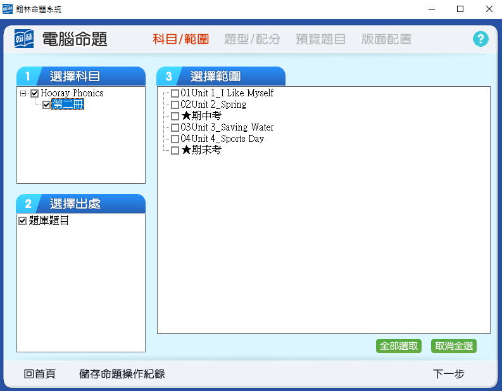Select the 02Unit 2_Spring label
Image resolution: width=502 pixels, height=391 pixels.
coord(213,105)
